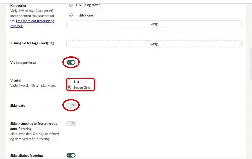Viewport: 252px width, 159px height.
Task: Click the tag icon beside Tilskud og støtte
Action: click(x=71, y=5)
